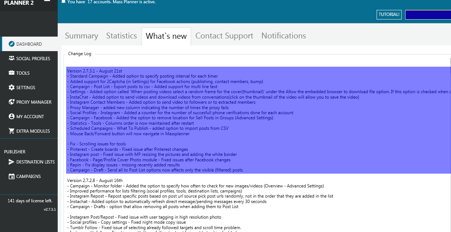Open the Contact Support tab
Viewport: 451px width, 232px height.
[x=224, y=36]
